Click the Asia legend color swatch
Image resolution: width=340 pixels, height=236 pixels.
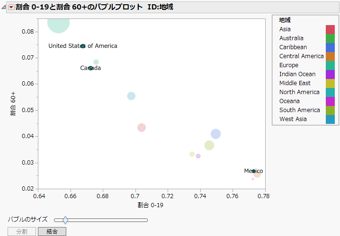click(x=330, y=29)
